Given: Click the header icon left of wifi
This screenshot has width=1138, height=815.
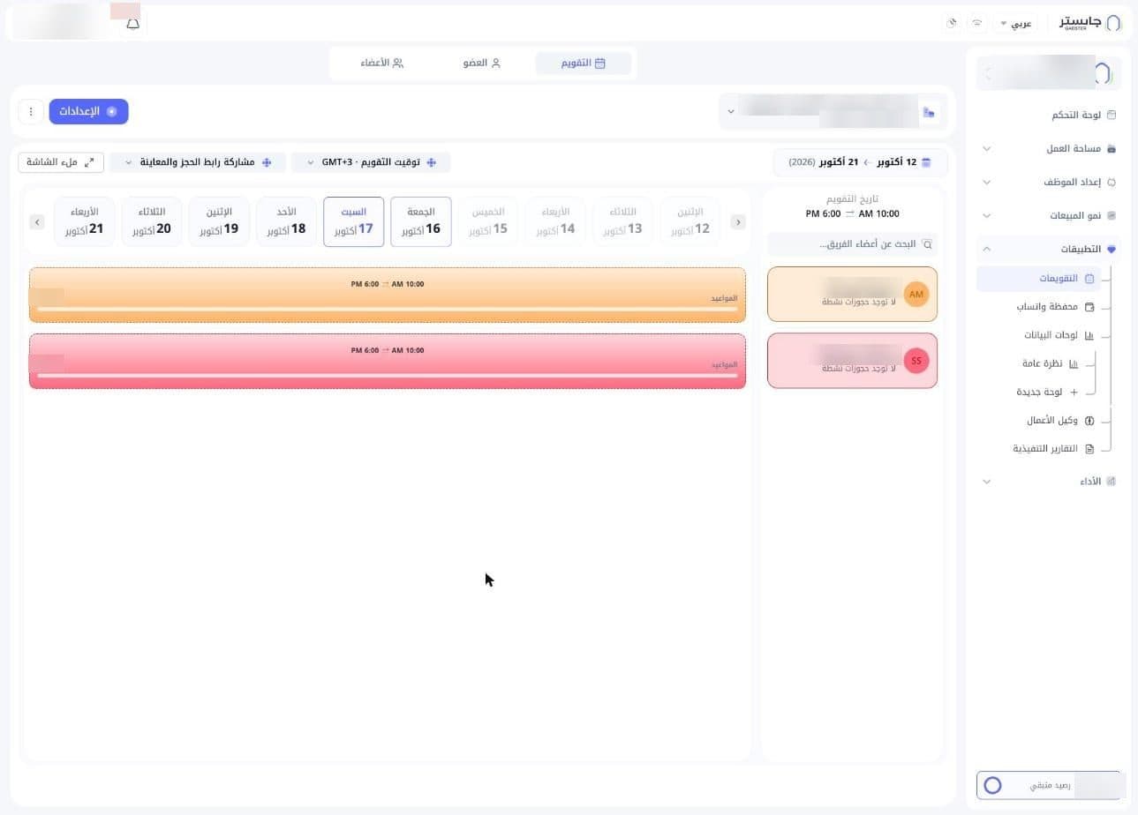Looking at the screenshot, I should (x=952, y=23).
